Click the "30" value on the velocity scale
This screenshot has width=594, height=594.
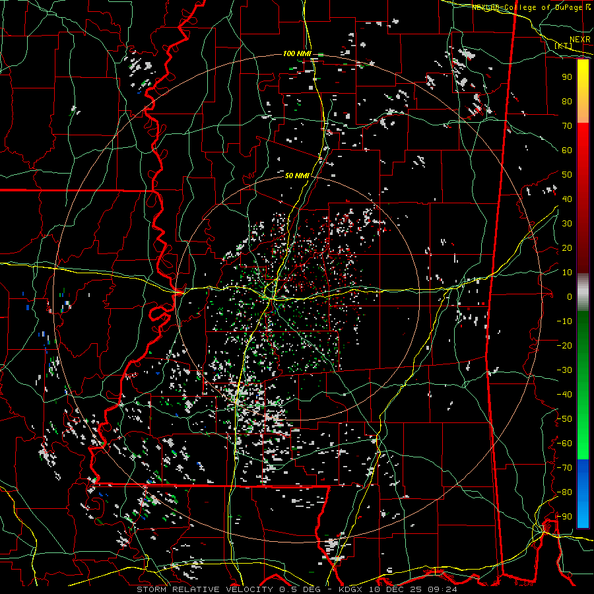pos(567,224)
